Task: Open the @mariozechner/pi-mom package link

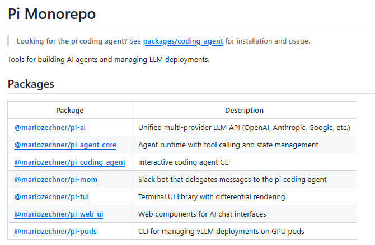Action: 56,179
